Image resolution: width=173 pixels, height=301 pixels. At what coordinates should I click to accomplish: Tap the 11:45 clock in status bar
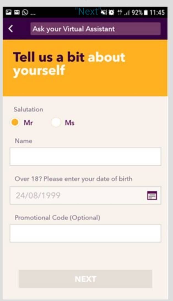click(158, 13)
